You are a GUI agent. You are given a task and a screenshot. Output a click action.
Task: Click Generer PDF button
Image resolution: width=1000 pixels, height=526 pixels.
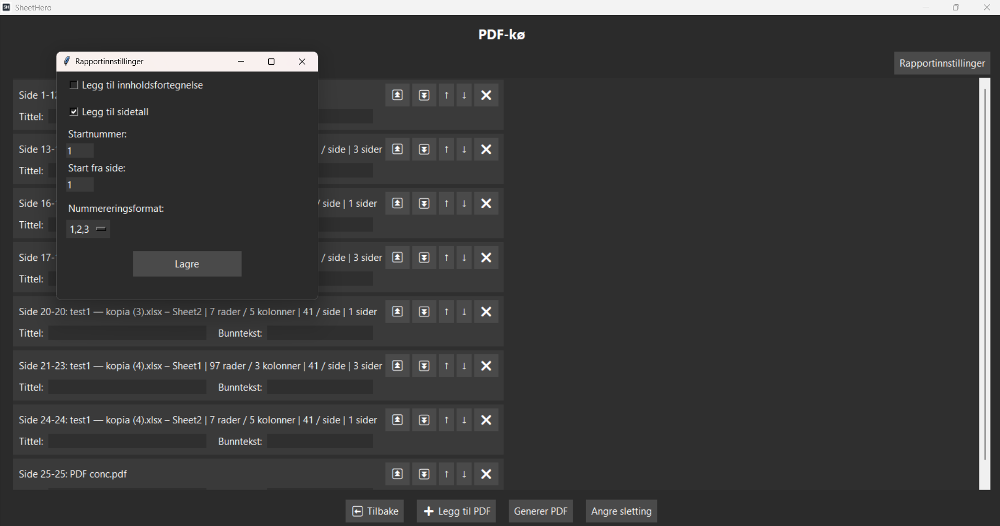coord(541,511)
